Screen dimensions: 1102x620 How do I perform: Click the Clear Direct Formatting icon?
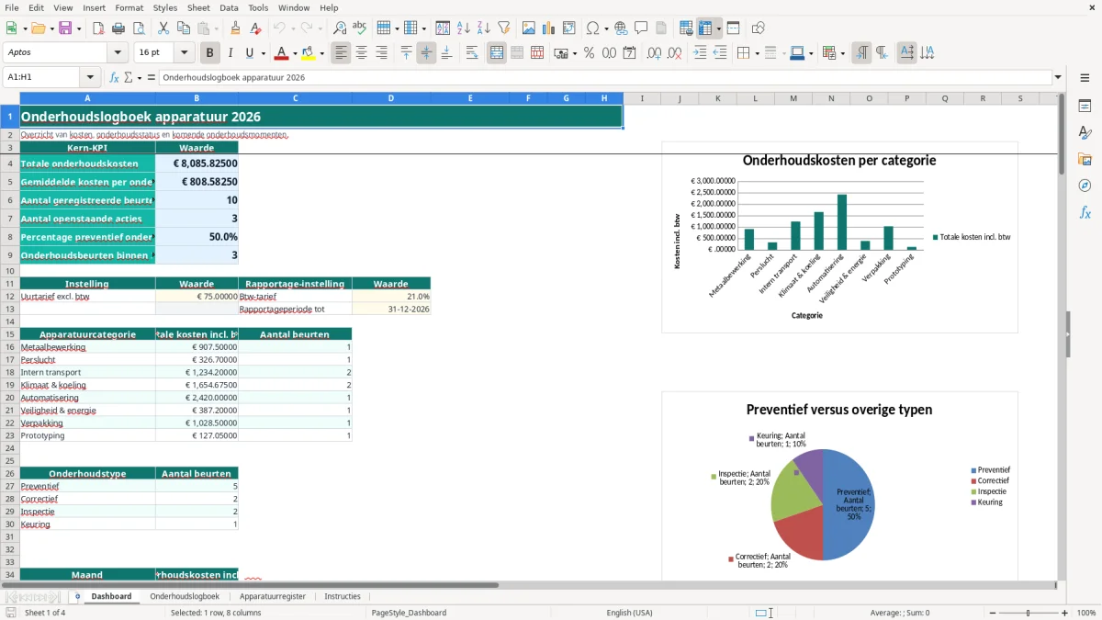click(256, 28)
